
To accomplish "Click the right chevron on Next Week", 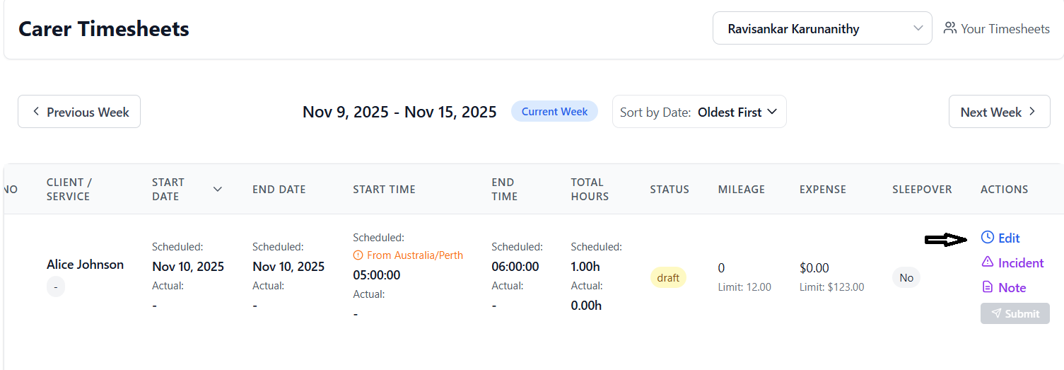I will coord(1032,112).
